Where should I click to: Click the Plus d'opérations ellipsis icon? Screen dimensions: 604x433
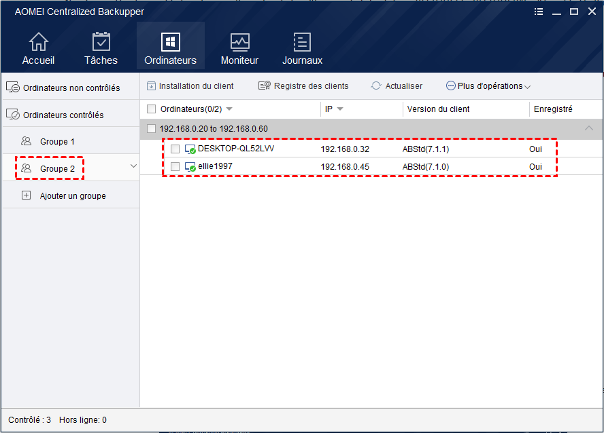[x=450, y=86]
